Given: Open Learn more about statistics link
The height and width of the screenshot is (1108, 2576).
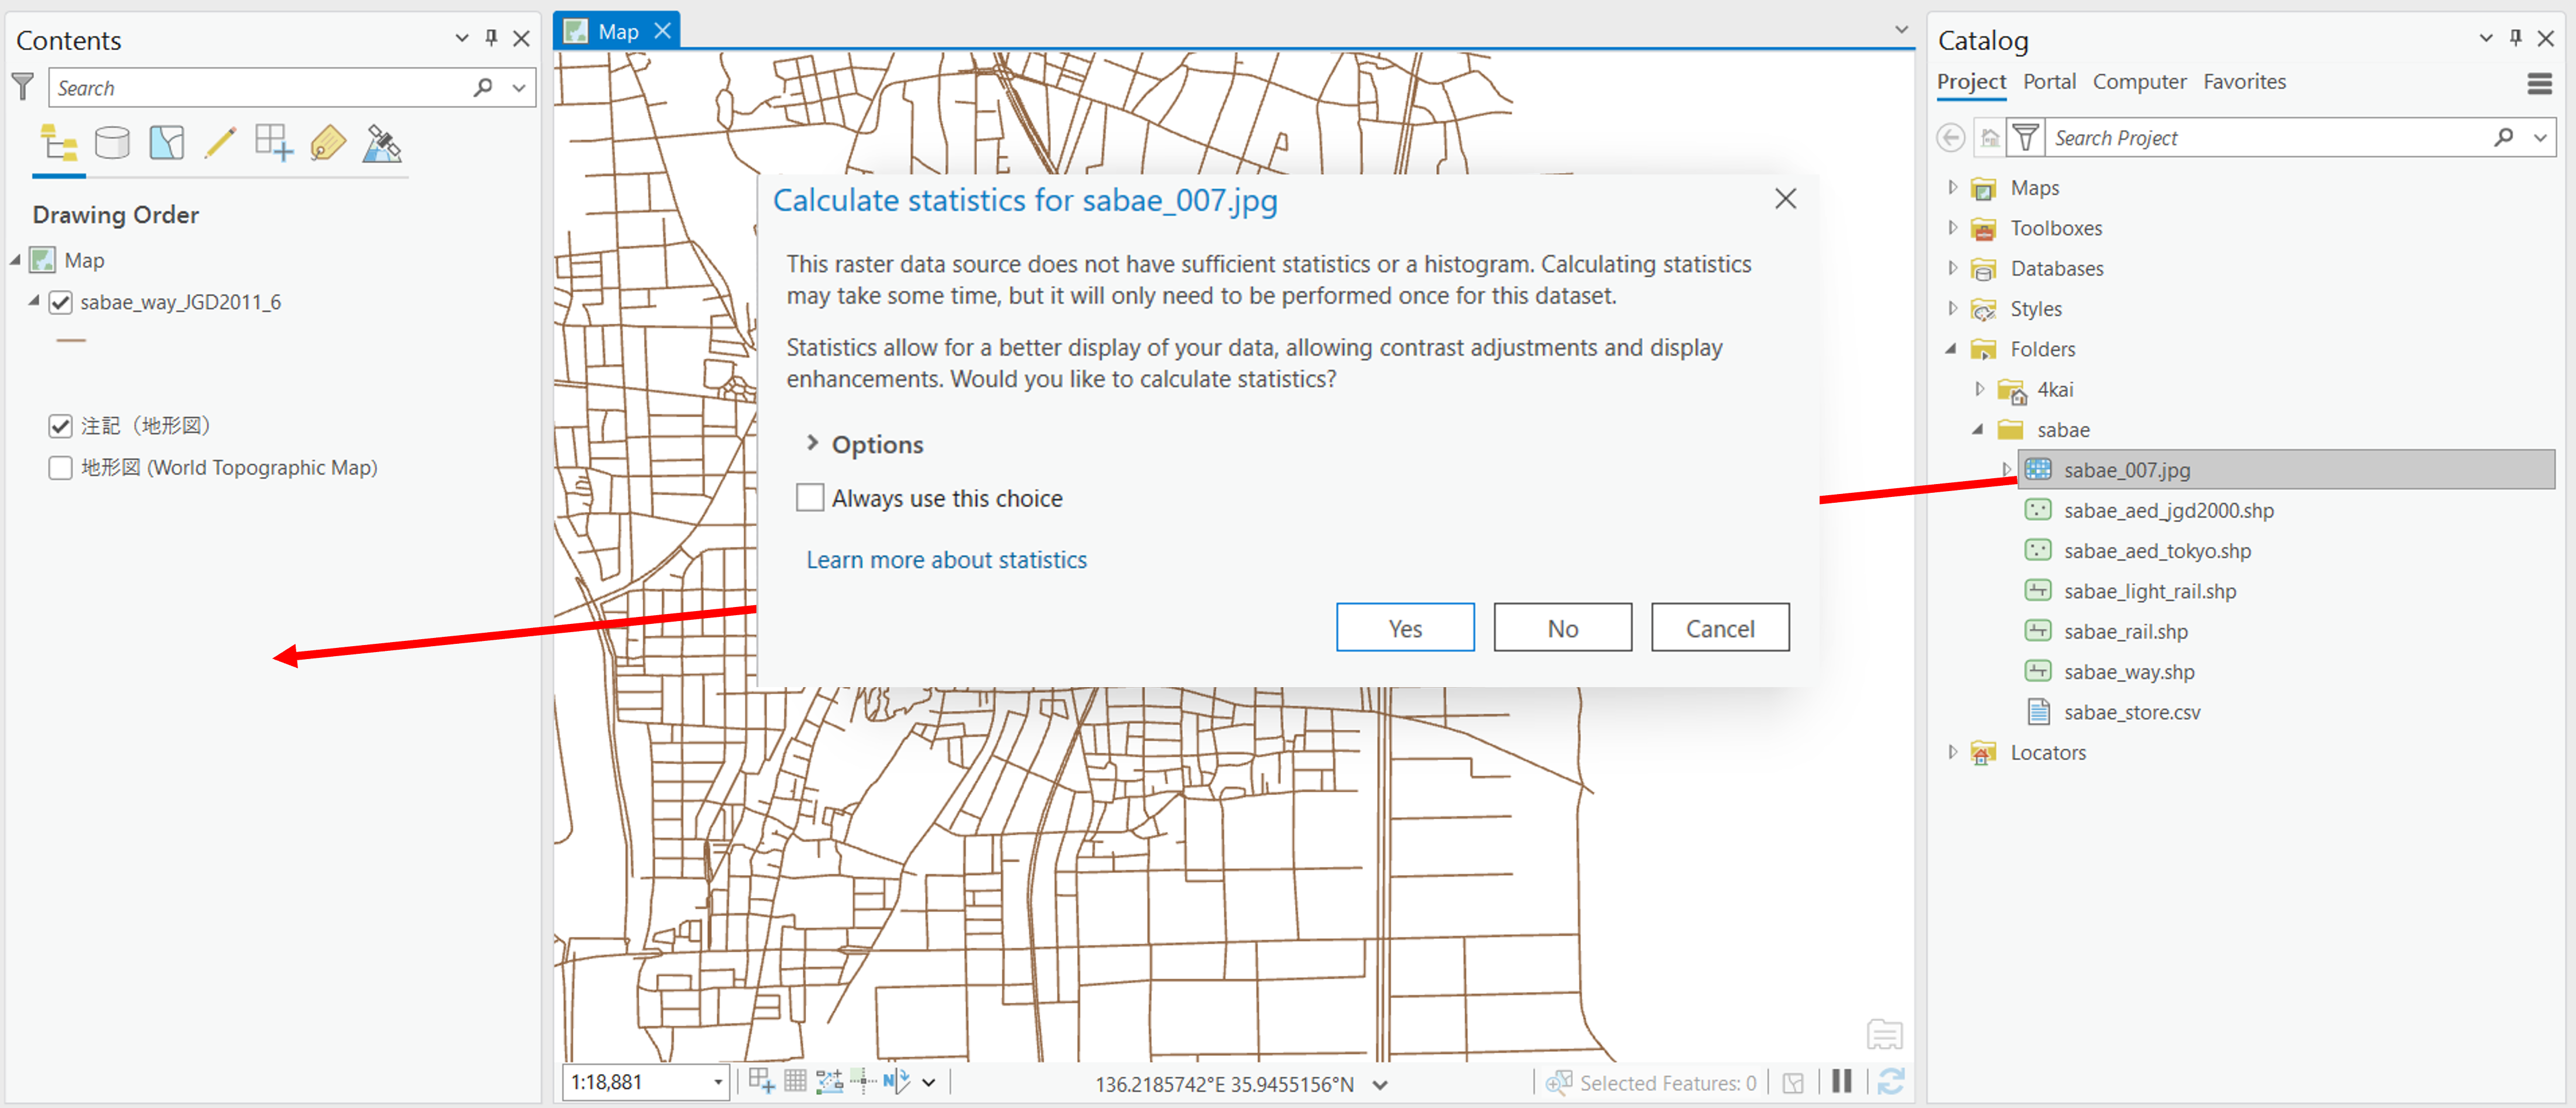Looking at the screenshot, I should point(946,560).
